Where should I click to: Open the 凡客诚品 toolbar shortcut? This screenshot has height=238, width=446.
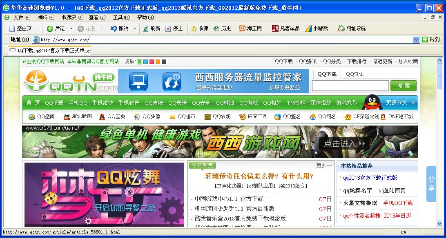click(285, 29)
